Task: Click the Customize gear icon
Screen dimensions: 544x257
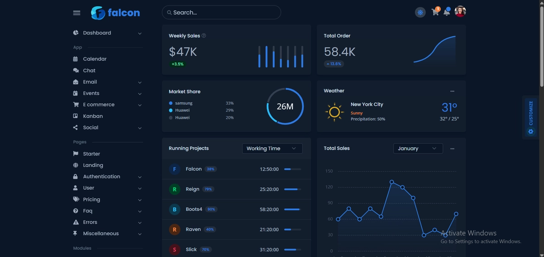Action: (x=531, y=131)
